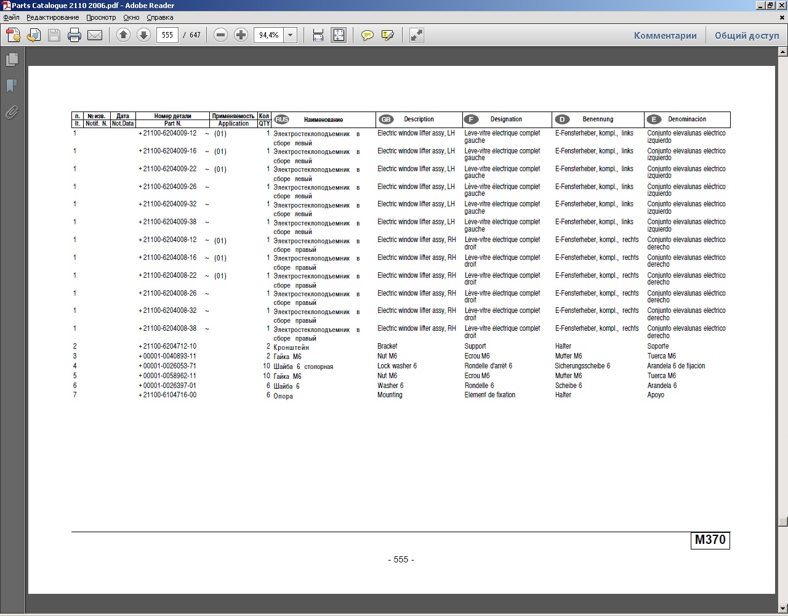Open the zoom percentage dropdown arrow

pyautogui.click(x=291, y=35)
